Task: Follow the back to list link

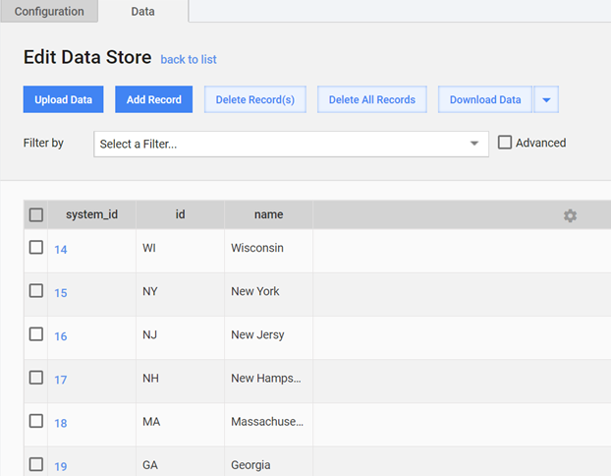Action: click(189, 59)
